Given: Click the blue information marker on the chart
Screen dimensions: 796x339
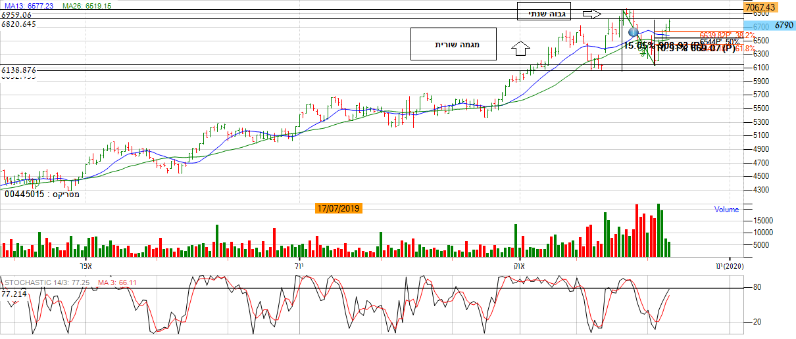Looking at the screenshot, I should pyautogui.click(x=634, y=32).
